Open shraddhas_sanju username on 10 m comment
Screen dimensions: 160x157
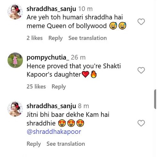(51, 9)
